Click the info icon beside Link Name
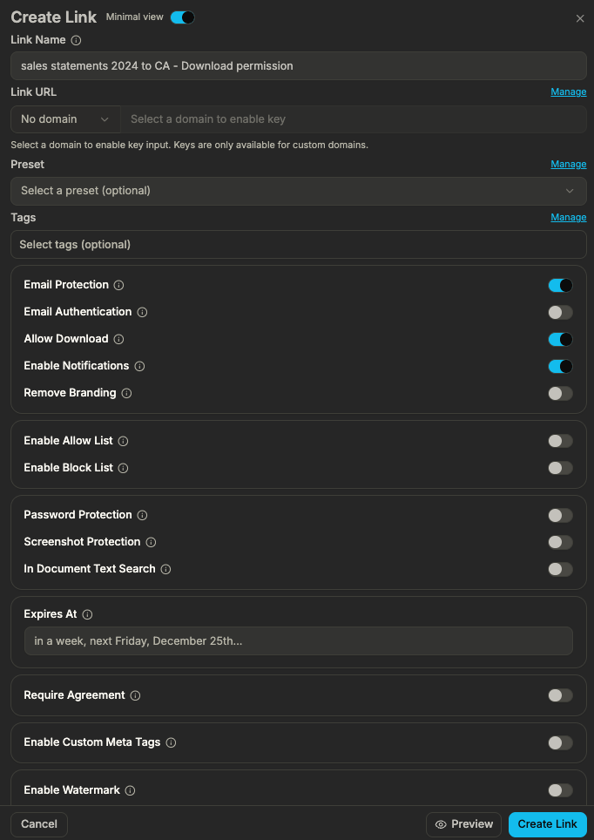The width and height of the screenshot is (594, 840). (x=78, y=39)
